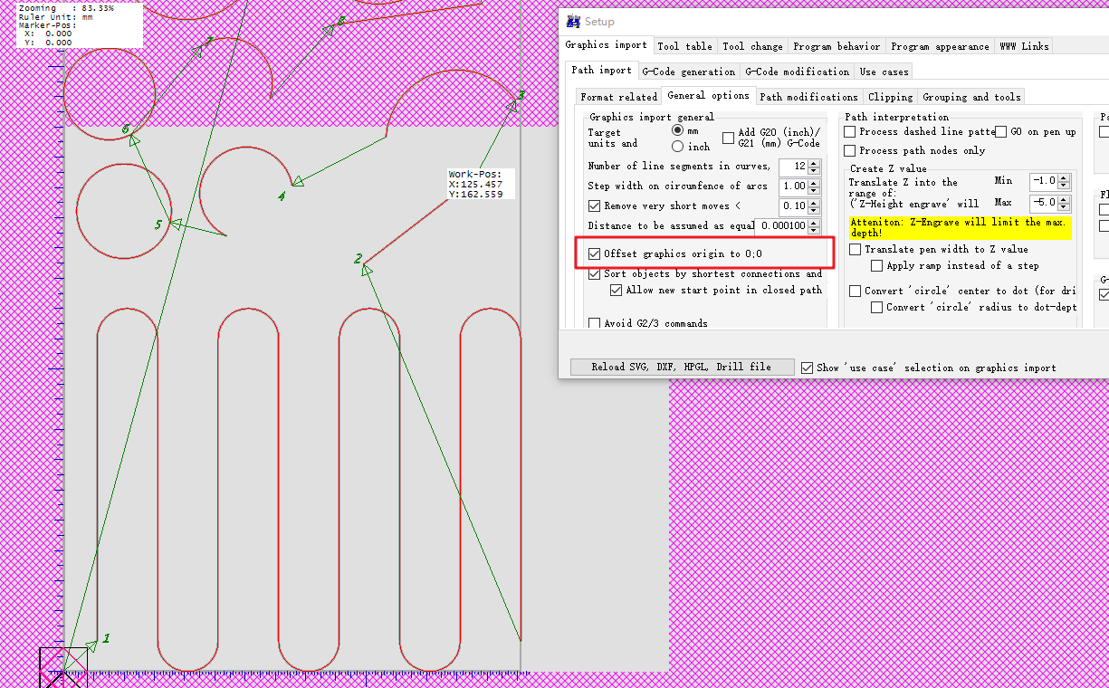The image size is (1109, 688).
Task: Open the Path modifications sub-tab
Action: 808,97
